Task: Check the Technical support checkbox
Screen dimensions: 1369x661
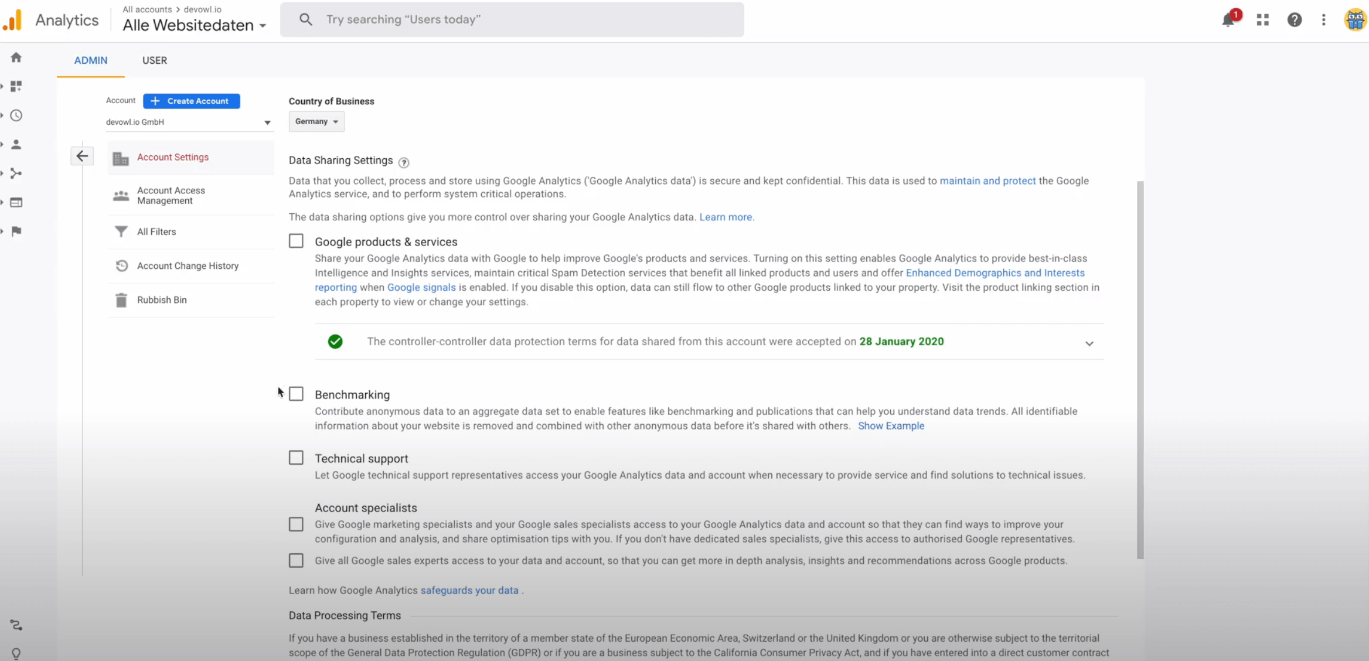Action: pyautogui.click(x=296, y=458)
